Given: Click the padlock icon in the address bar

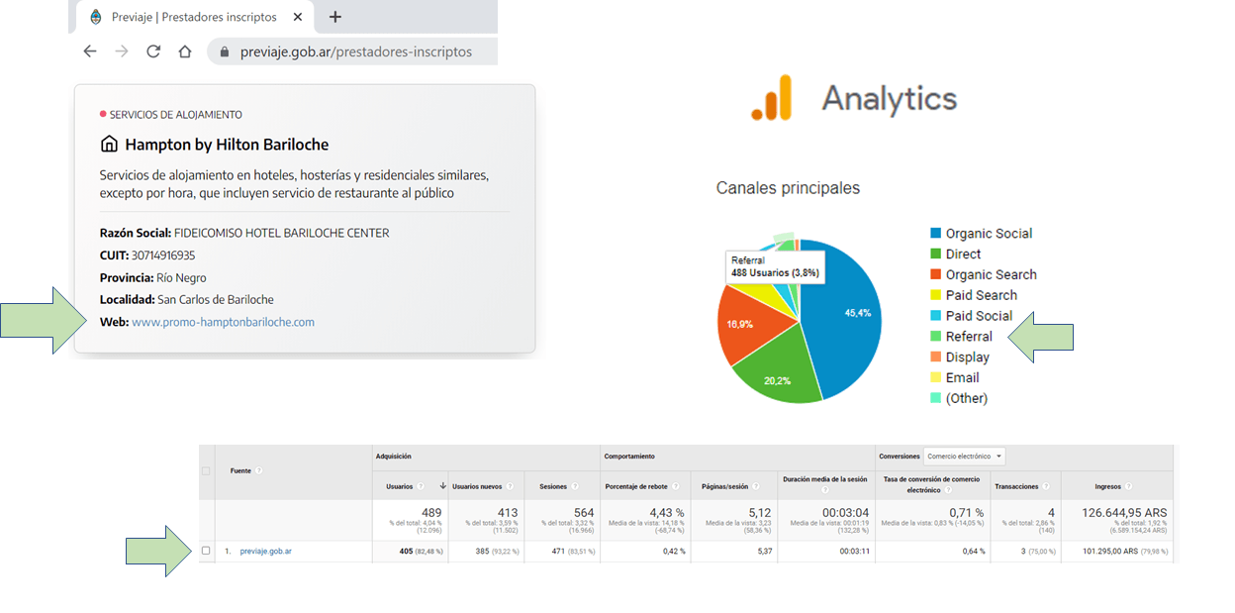Looking at the screenshot, I should coord(224,51).
